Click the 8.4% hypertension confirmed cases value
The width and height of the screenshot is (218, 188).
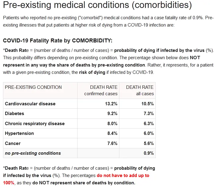click(112, 133)
